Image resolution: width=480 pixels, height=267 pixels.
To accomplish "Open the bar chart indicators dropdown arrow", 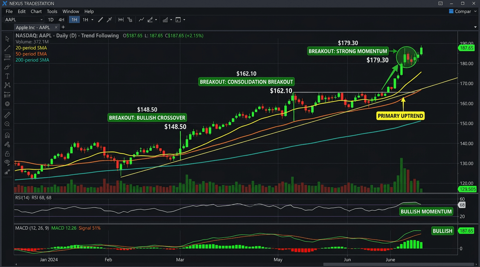I will tap(171, 20).
